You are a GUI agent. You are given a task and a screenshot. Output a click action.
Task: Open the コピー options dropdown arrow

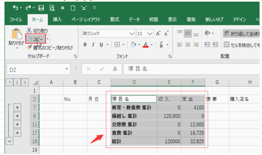[48, 39]
